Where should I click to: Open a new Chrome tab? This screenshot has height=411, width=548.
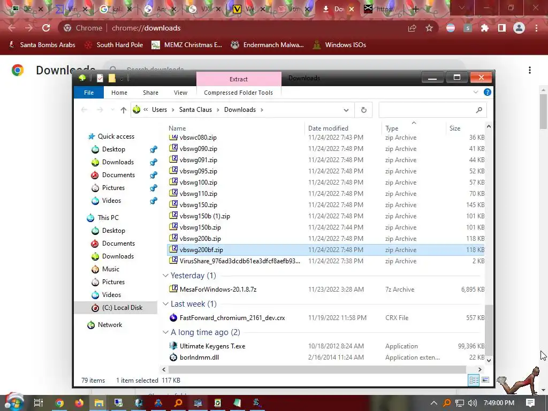415,9
